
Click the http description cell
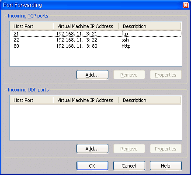[126, 46]
